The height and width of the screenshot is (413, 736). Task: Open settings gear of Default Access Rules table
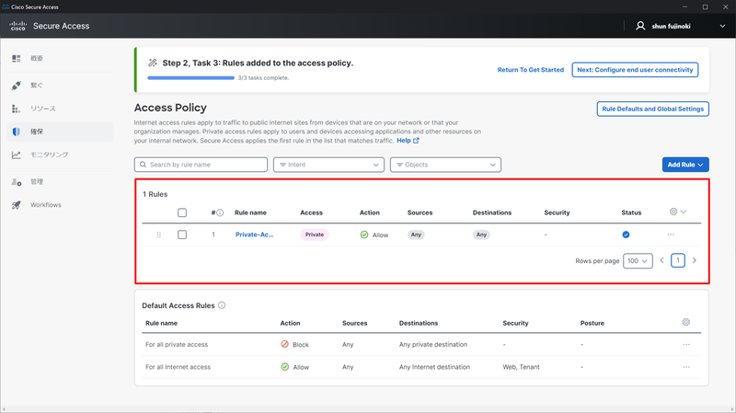coord(685,322)
